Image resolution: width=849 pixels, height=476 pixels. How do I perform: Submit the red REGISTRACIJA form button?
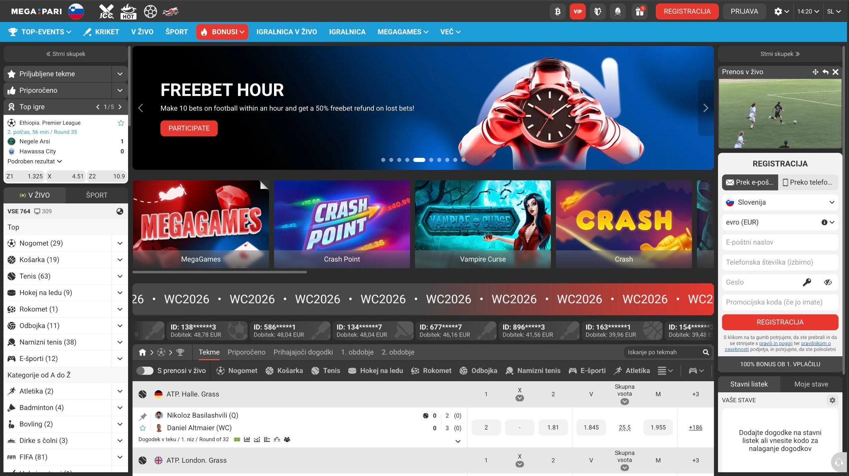[x=780, y=322]
